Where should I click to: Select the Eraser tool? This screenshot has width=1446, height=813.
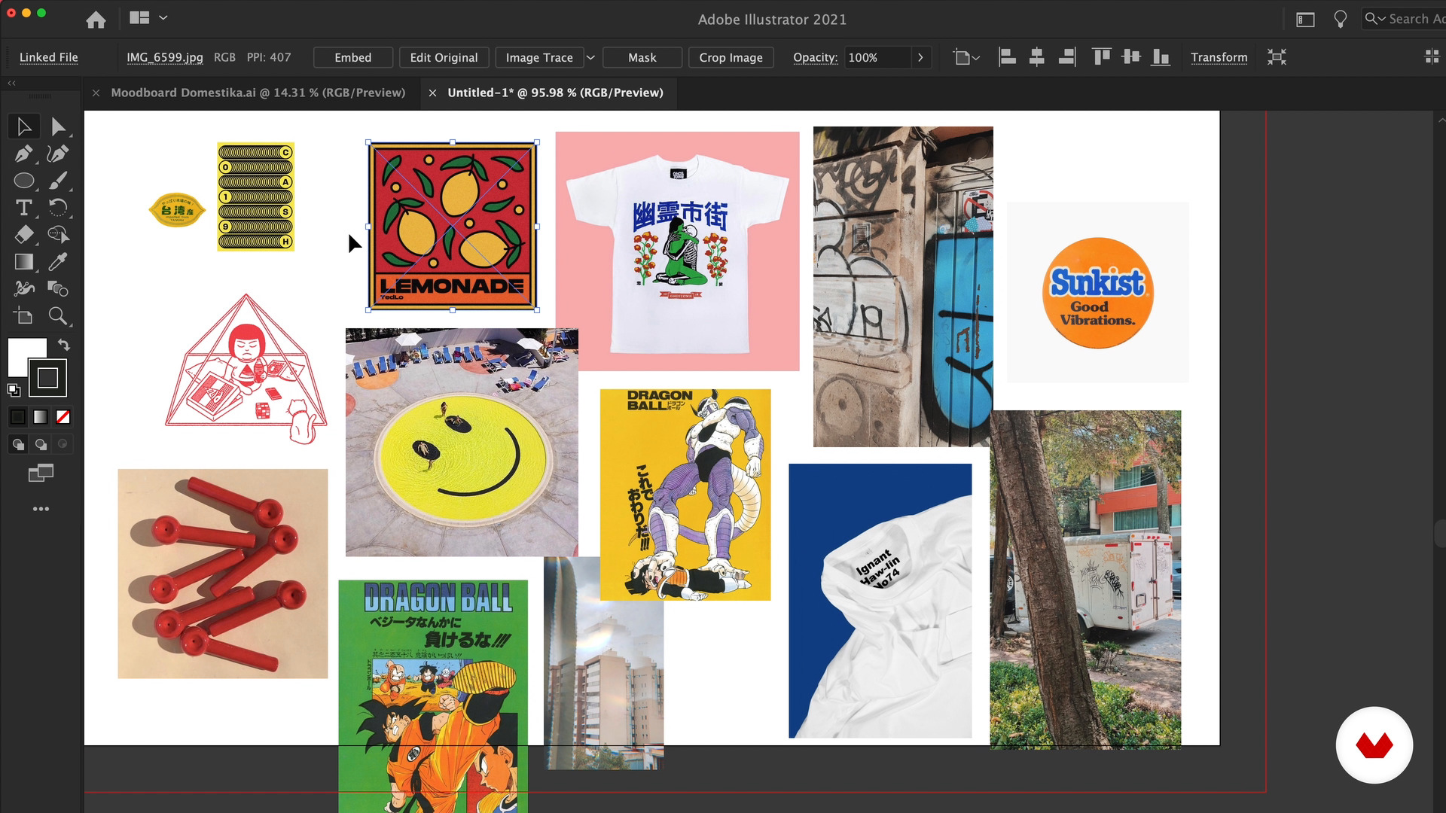24,235
